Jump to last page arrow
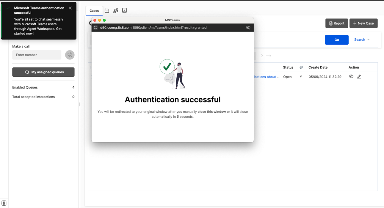Viewport: 384px width, 208px height. (269, 56)
